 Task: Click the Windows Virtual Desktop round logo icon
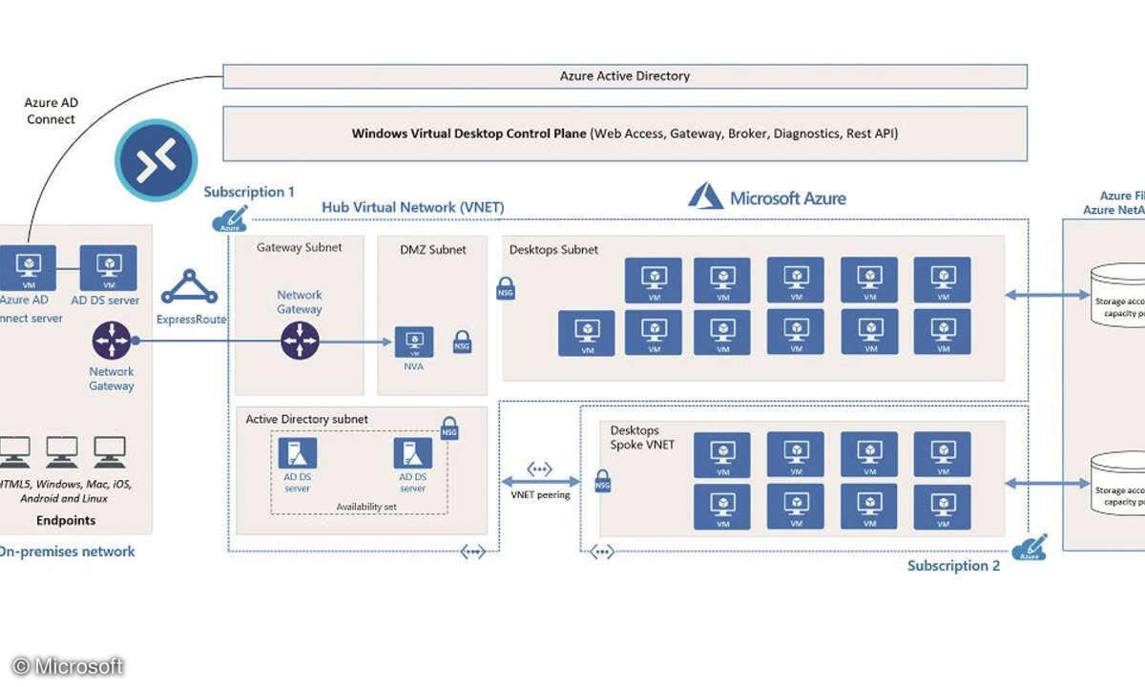[x=156, y=160]
